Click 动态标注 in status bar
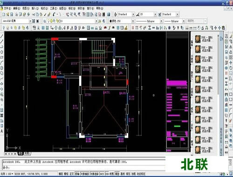The width and height of the screenshot is (233, 177). pyautogui.click(x=141, y=174)
